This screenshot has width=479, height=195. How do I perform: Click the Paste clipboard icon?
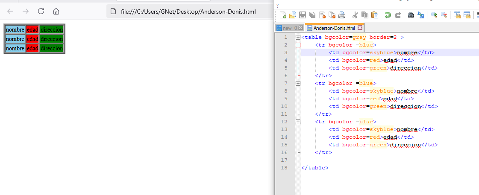(x=374, y=15)
